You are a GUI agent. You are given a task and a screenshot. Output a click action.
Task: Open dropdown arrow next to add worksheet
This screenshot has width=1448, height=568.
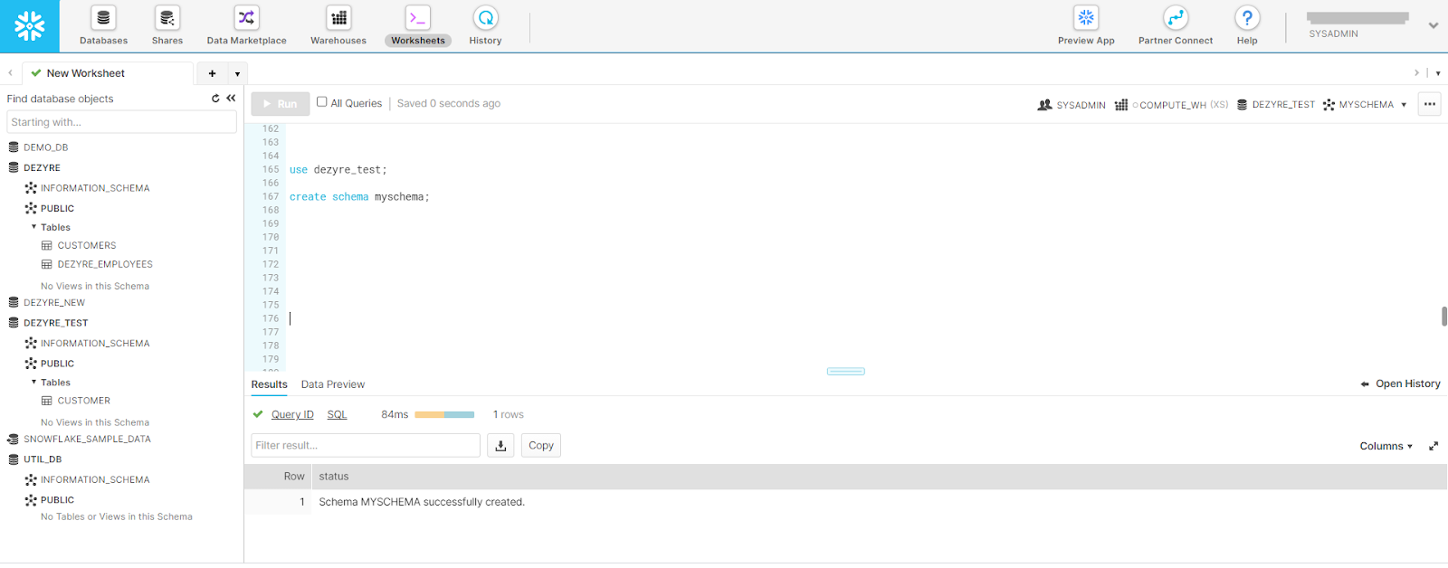(237, 74)
